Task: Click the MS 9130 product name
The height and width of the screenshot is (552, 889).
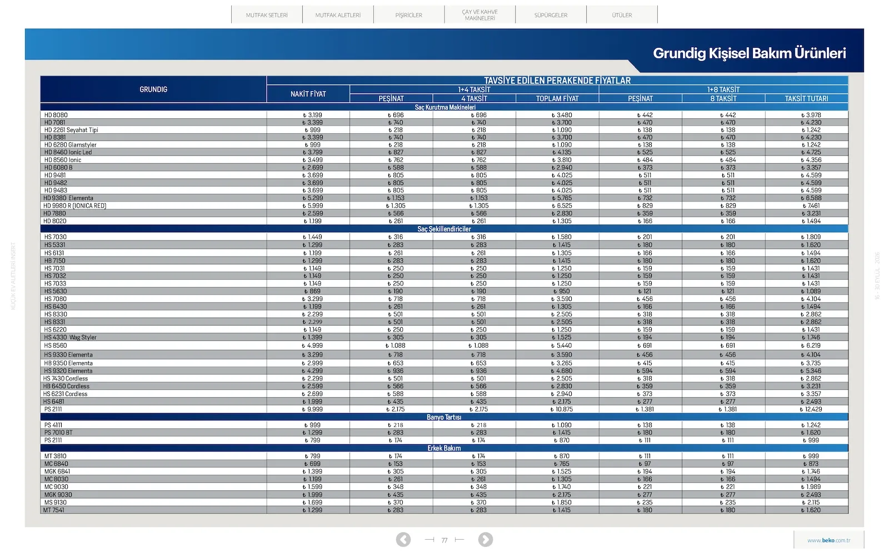Action: 56,503
